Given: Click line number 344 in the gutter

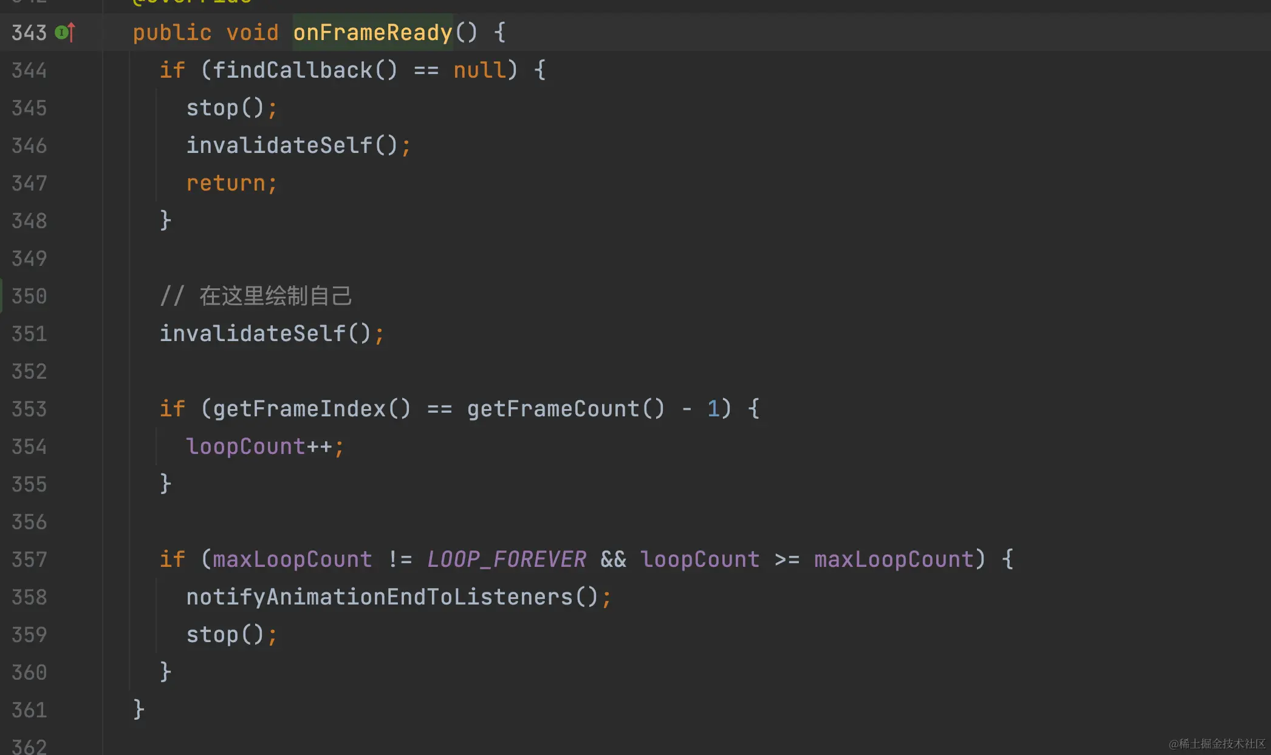Looking at the screenshot, I should point(29,70).
